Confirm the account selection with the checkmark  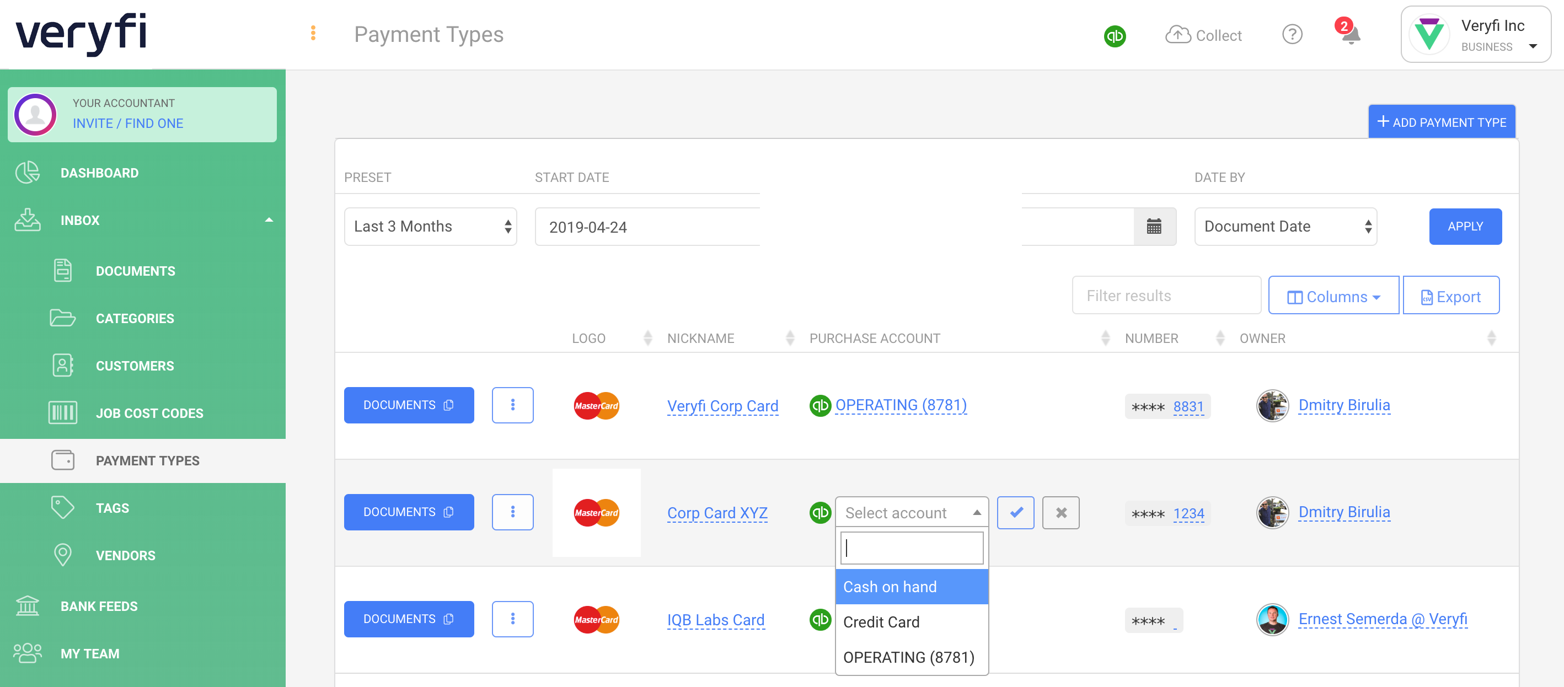1016,513
